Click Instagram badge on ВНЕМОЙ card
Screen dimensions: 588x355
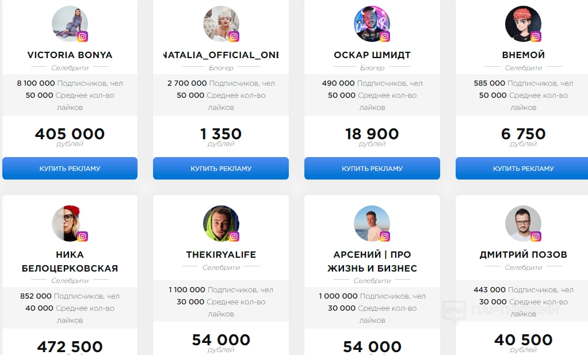(x=536, y=37)
